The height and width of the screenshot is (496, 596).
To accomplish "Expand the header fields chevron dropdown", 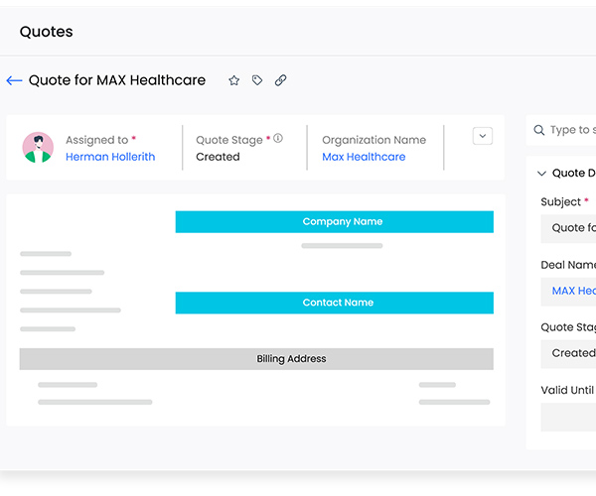I will 483,136.
